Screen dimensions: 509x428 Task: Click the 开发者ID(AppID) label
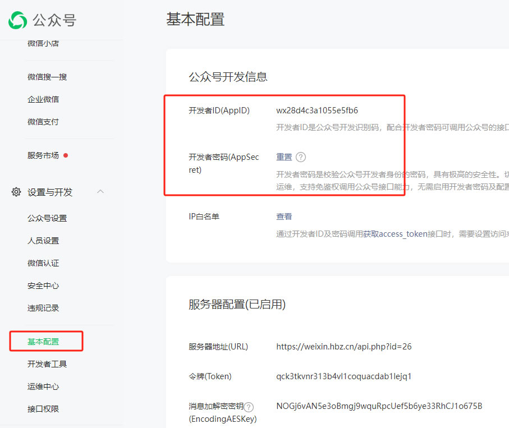[x=219, y=111]
